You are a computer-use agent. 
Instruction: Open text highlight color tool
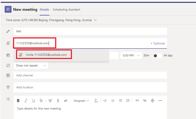pos(50,101)
